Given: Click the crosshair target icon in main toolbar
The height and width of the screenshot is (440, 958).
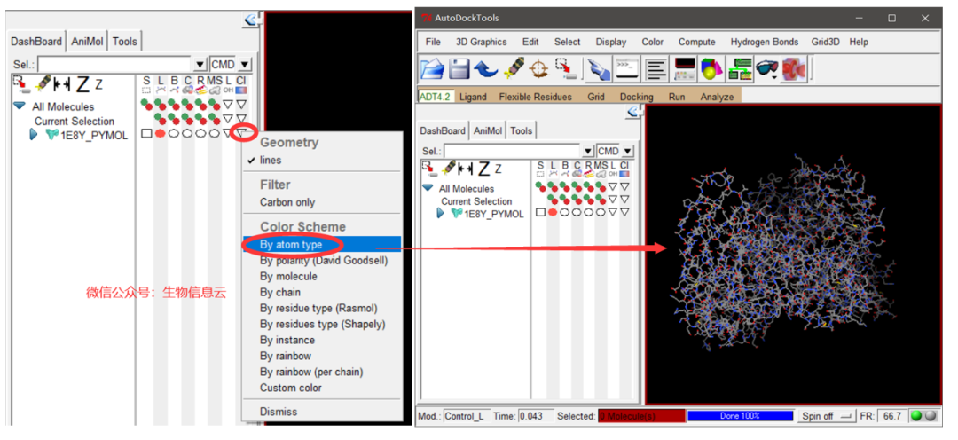Looking at the screenshot, I should (x=539, y=68).
